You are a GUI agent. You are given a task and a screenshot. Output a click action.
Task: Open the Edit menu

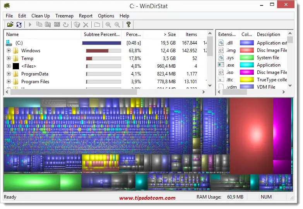(22, 16)
